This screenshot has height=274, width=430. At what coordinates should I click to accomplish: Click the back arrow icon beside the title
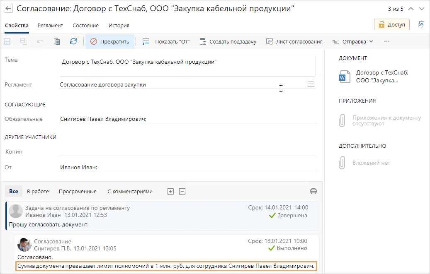click(8, 9)
